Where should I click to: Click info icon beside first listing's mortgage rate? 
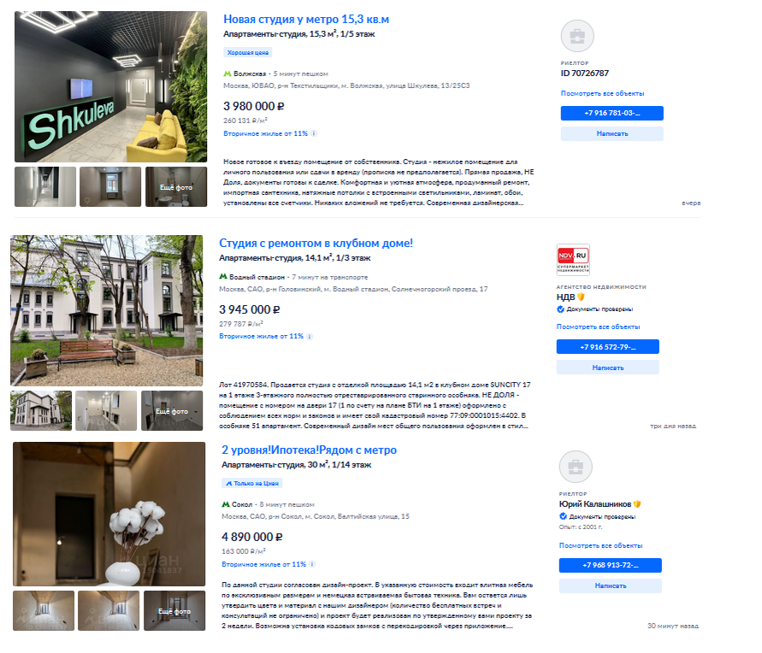pos(314,133)
